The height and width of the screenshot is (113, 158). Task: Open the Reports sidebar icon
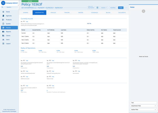[3, 32]
